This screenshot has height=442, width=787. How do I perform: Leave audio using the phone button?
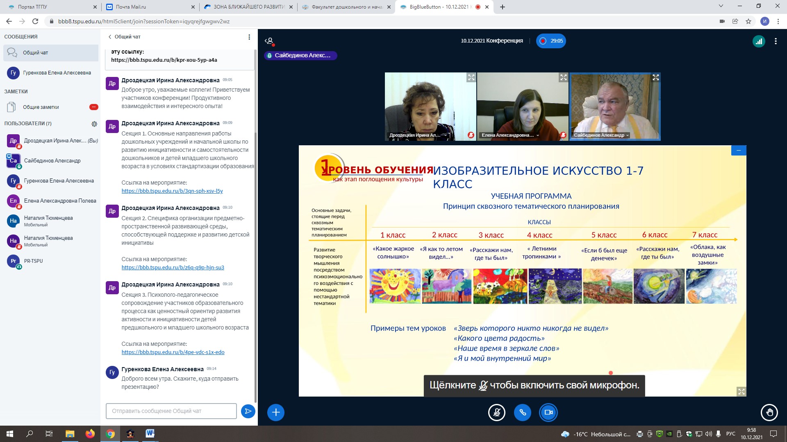pos(523,412)
